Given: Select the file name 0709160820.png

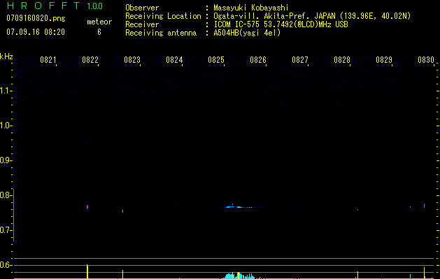Looking at the screenshot, I should [x=36, y=18].
